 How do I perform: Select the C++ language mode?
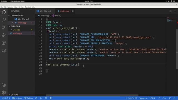coord(164,98)
